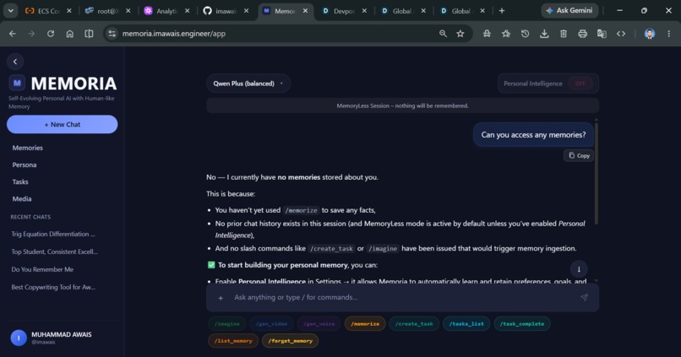
Task: Open the browser home page
Action: 69,34
